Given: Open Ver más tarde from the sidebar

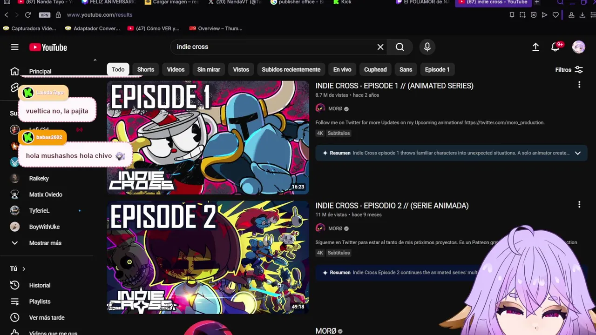Looking at the screenshot, I should pos(47,318).
